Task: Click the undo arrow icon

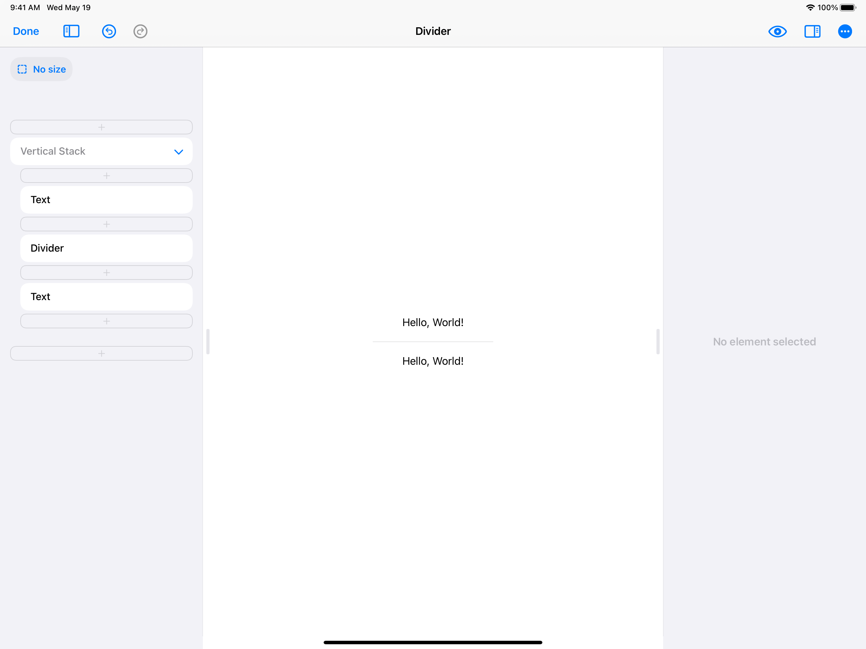Action: click(x=109, y=31)
